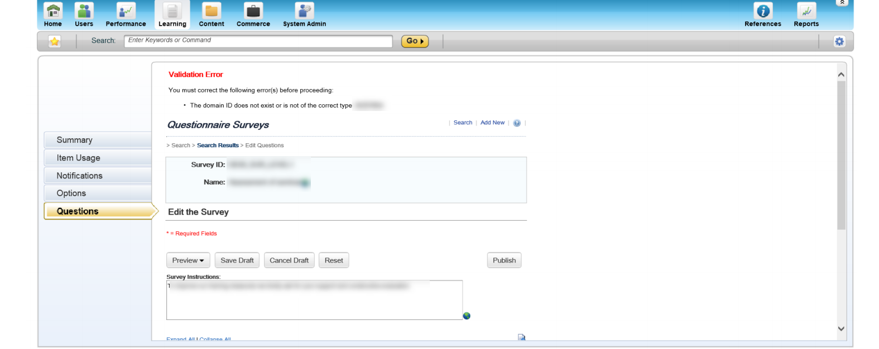
Task: Open the Notifications tab
Action: [98, 176]
